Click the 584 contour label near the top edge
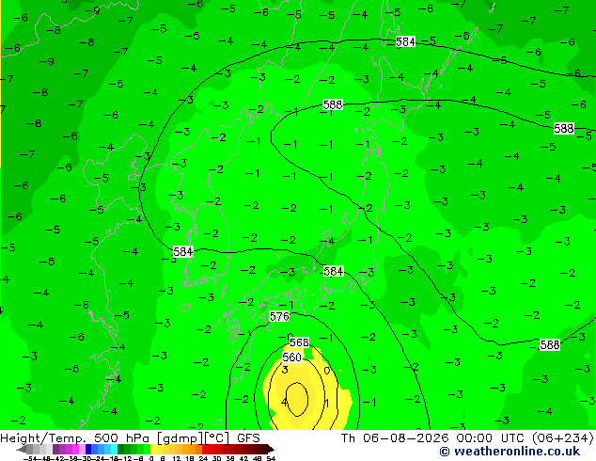The image size is (596, 461). pyautogui.click(x=405, y=41)
